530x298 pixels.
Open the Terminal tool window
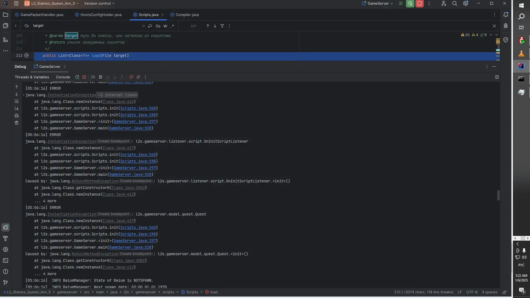6,260
